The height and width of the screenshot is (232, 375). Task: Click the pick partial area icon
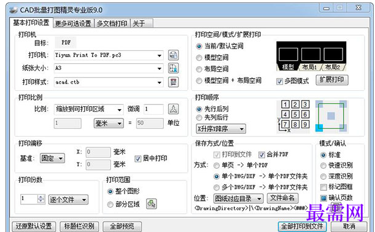pyautogui.click(x=152, y=204)
